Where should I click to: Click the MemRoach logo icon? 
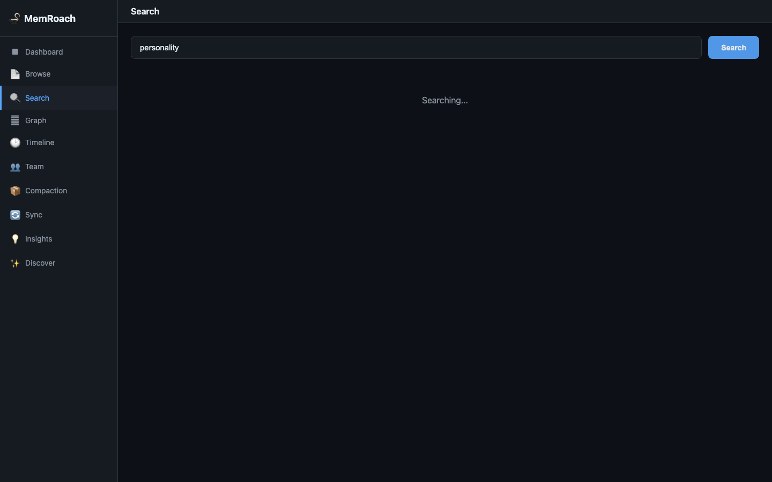(15, 18)
